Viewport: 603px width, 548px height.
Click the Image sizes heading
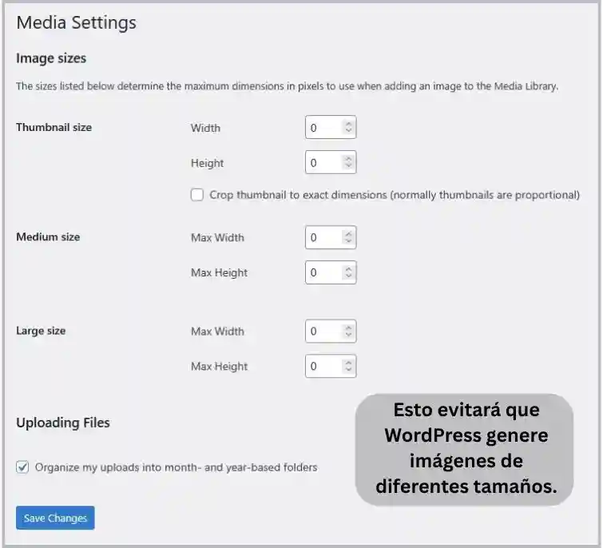coord(51,58)
